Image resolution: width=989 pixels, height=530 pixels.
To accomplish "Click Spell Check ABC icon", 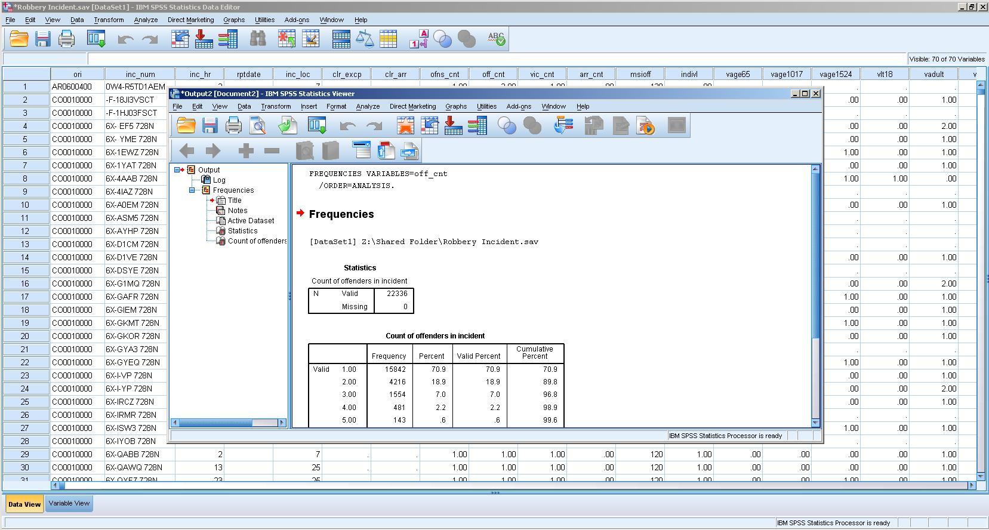I will 496,39.
